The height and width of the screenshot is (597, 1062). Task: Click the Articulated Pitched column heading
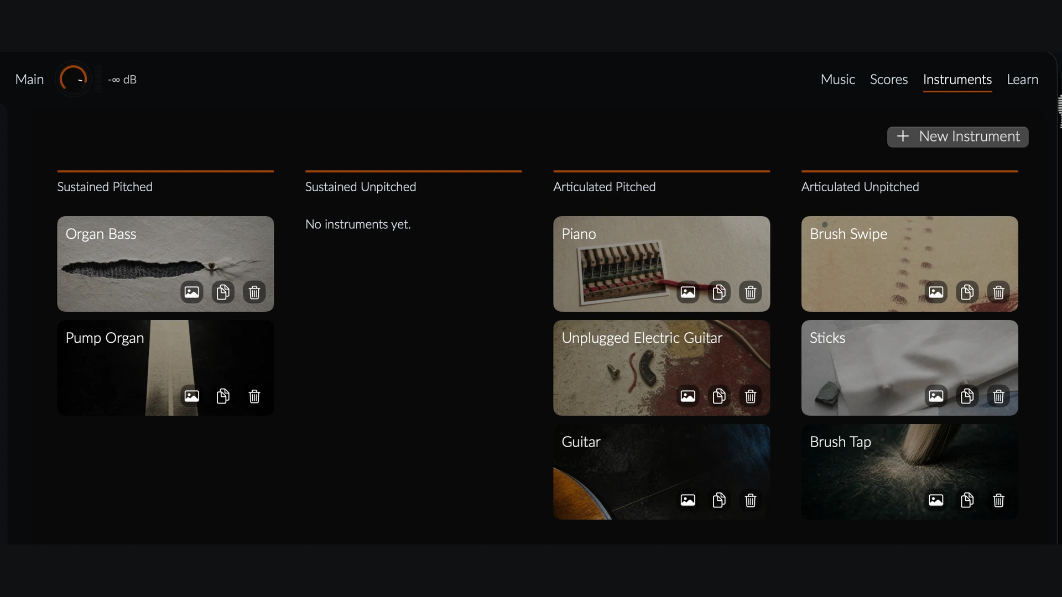[x=604, y=187]
